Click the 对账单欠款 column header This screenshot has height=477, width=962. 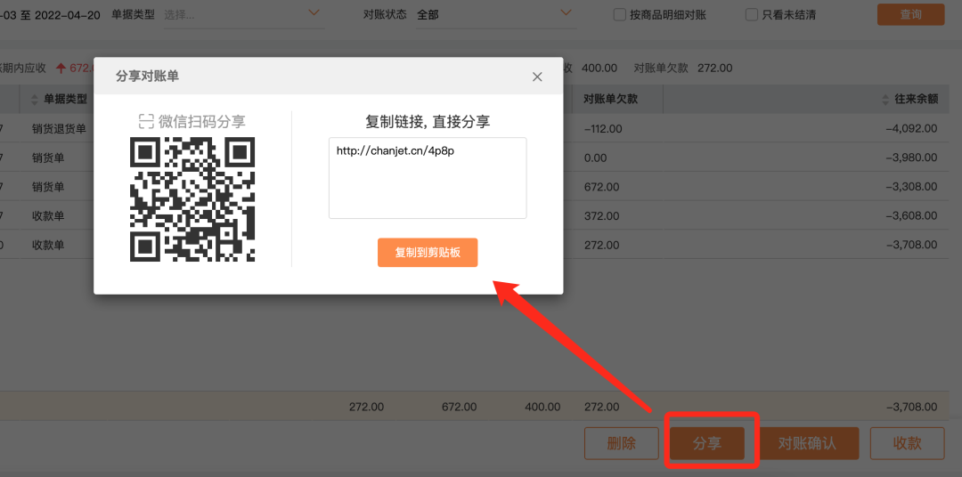[x=611, y=99]
